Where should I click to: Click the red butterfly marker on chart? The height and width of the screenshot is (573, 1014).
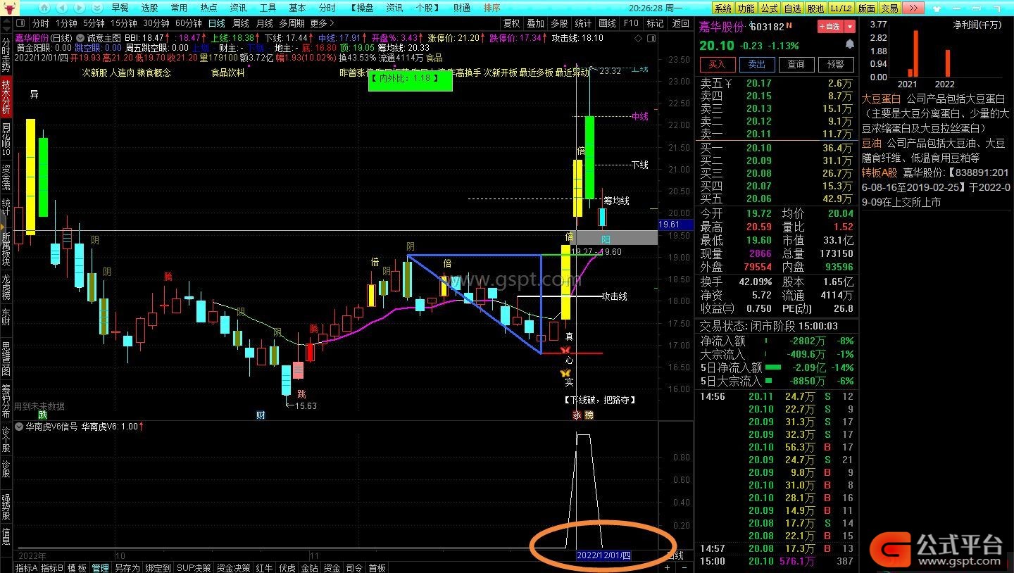[x=565, y=350]
